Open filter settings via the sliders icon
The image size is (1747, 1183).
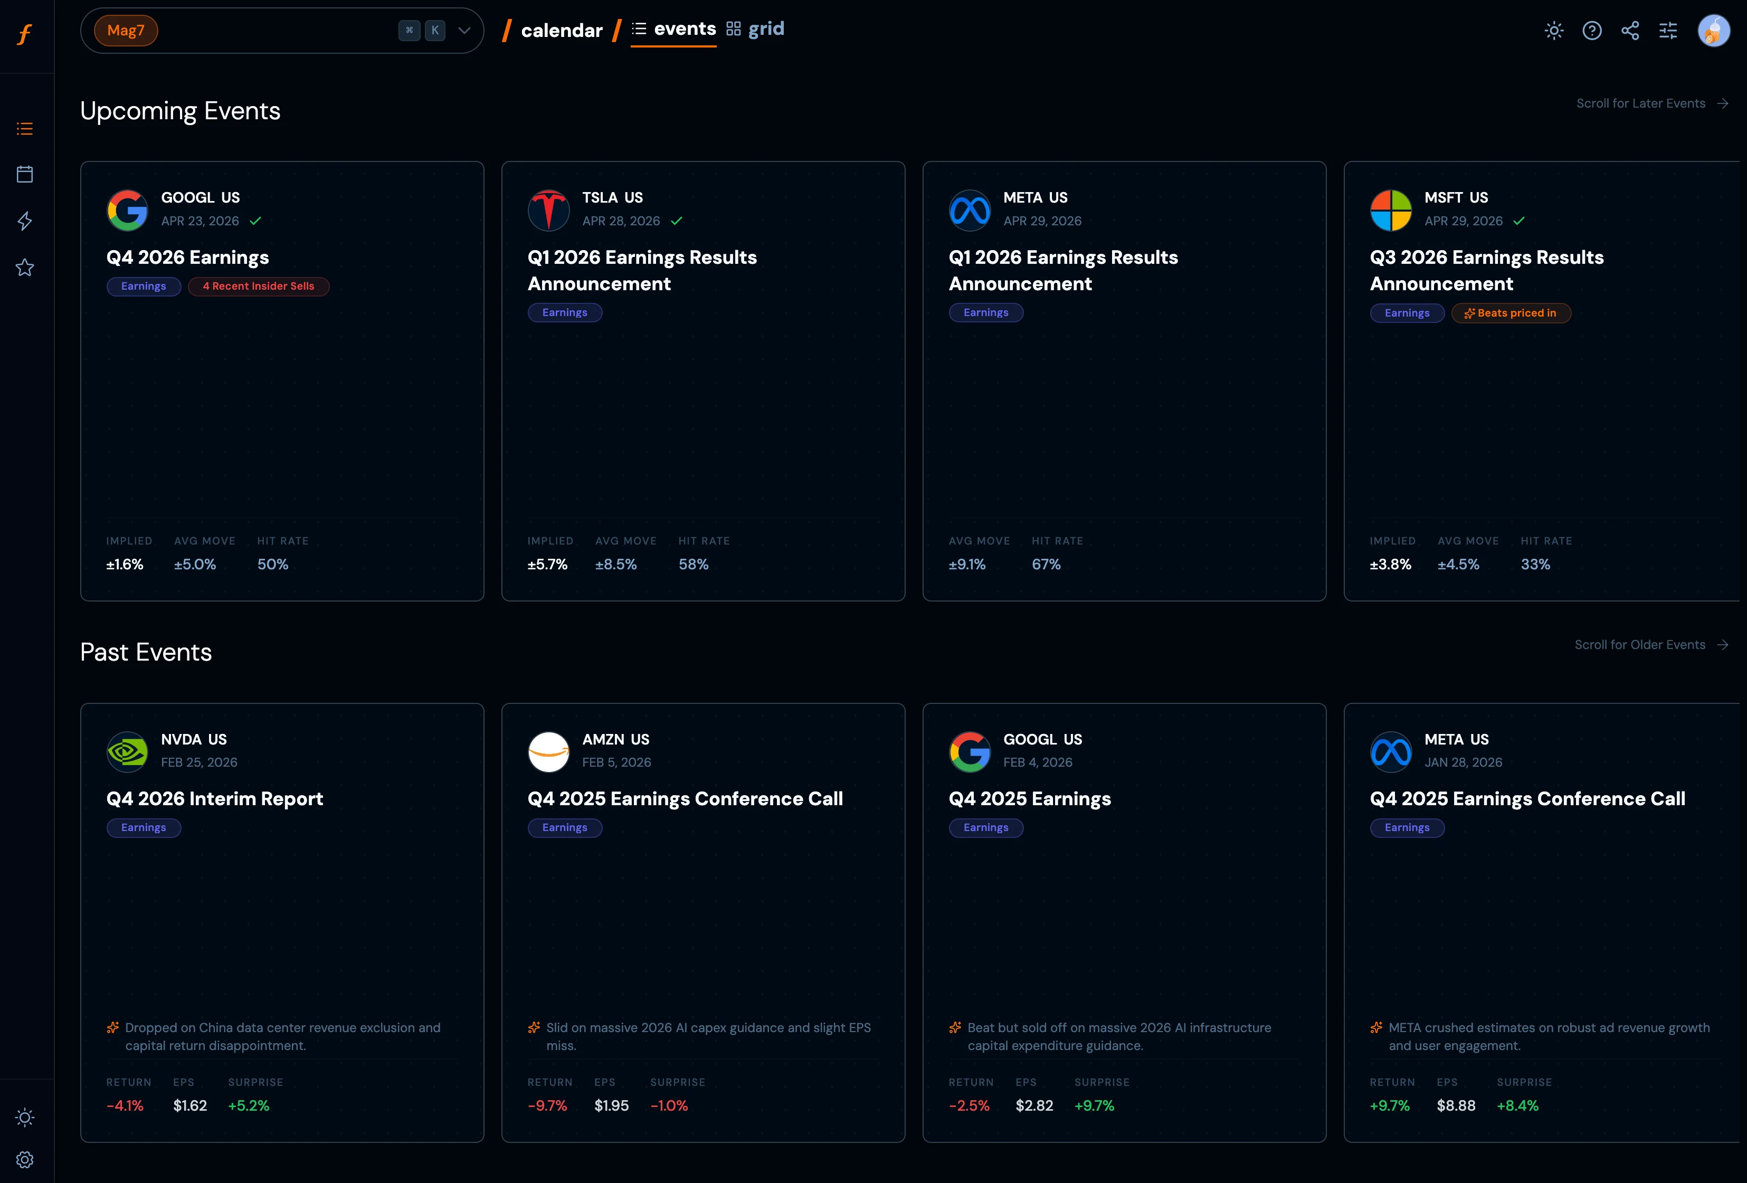tap(1668, 31)
